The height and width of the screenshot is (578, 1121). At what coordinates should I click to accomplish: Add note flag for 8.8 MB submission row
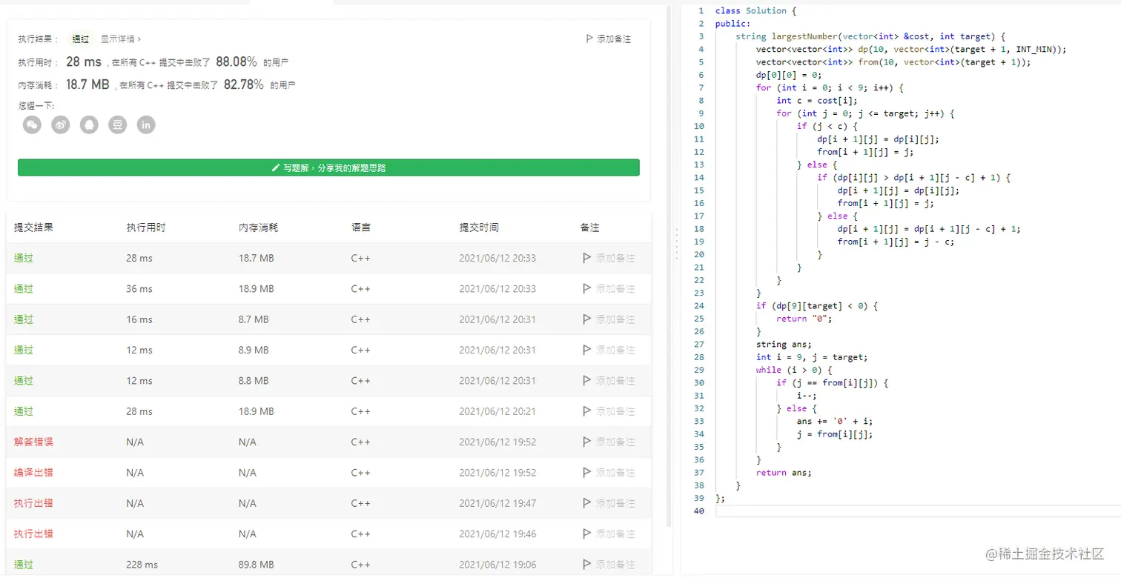click(609, 380)
